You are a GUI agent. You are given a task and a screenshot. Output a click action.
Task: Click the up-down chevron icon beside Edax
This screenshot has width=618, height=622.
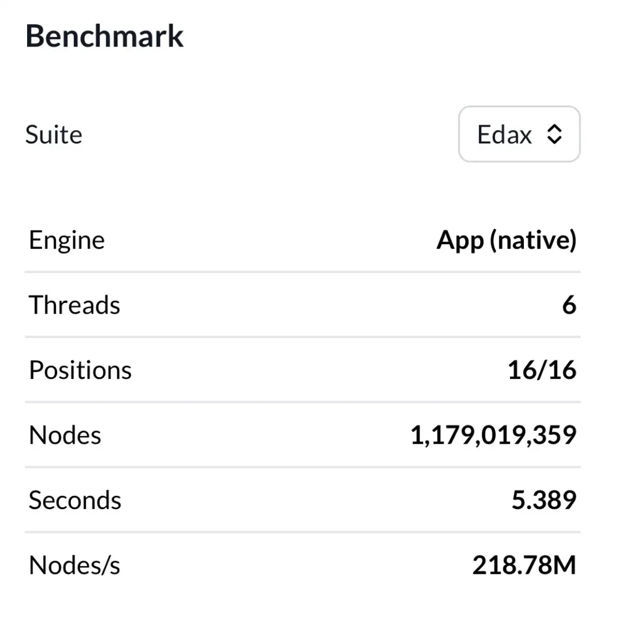tap(554, 134)
